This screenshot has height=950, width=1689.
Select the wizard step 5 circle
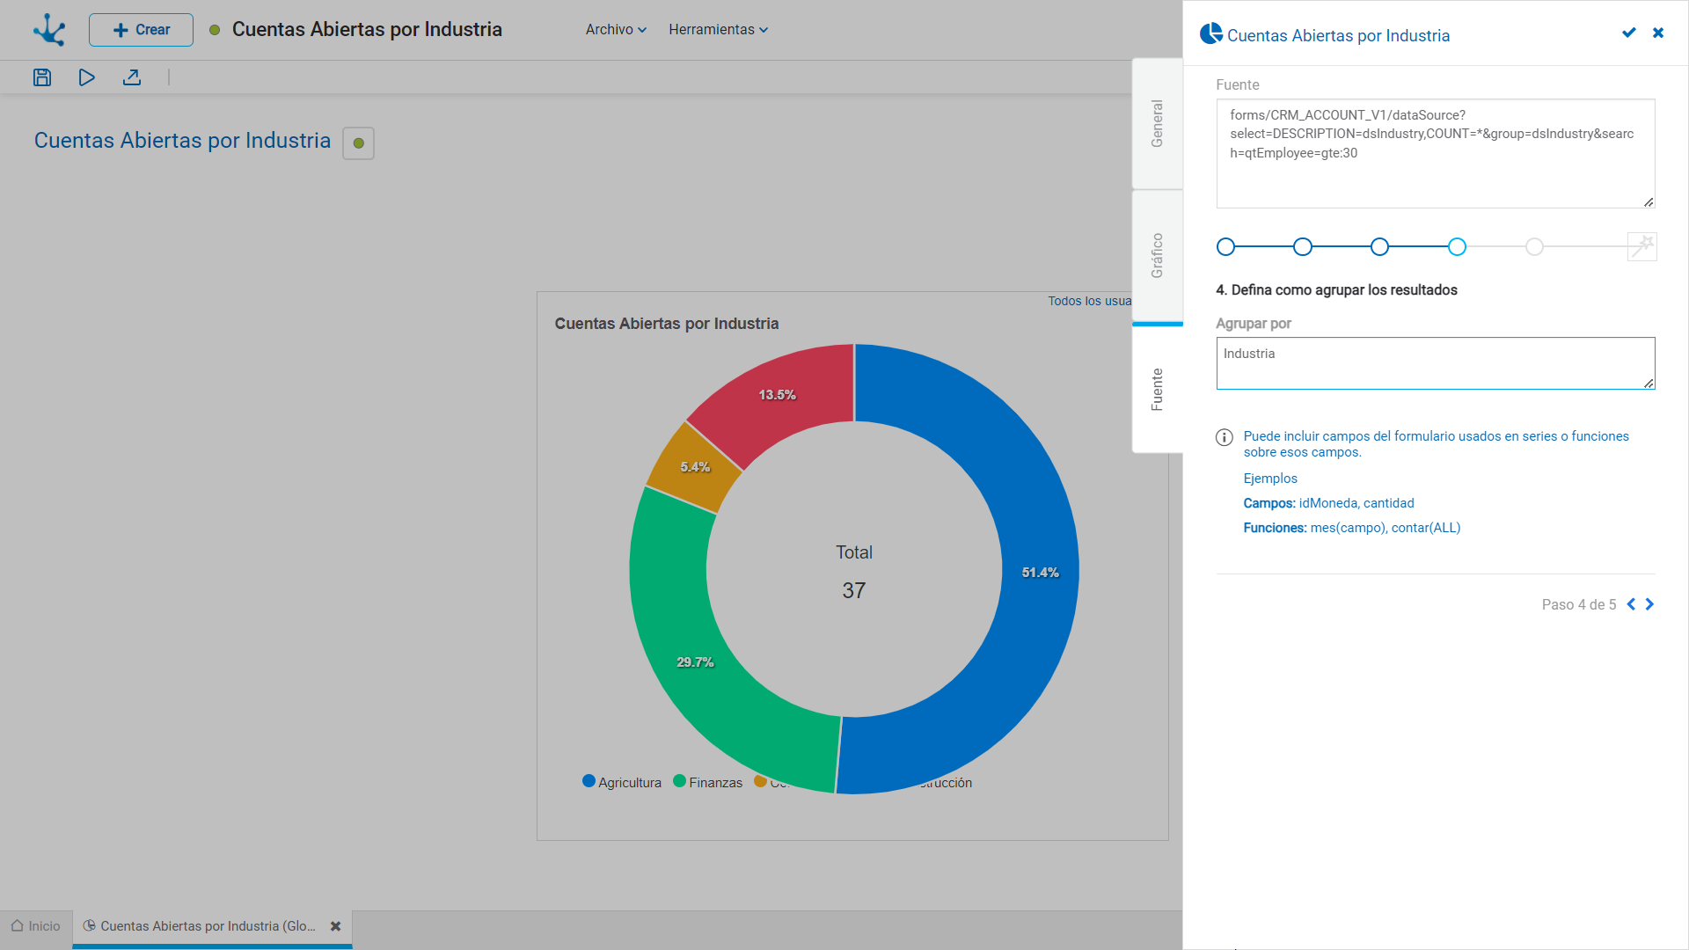1535,247
